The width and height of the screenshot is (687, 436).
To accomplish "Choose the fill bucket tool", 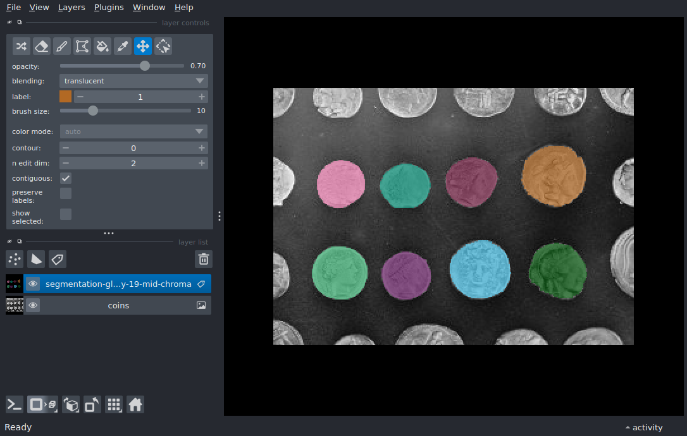I will 102,46.
